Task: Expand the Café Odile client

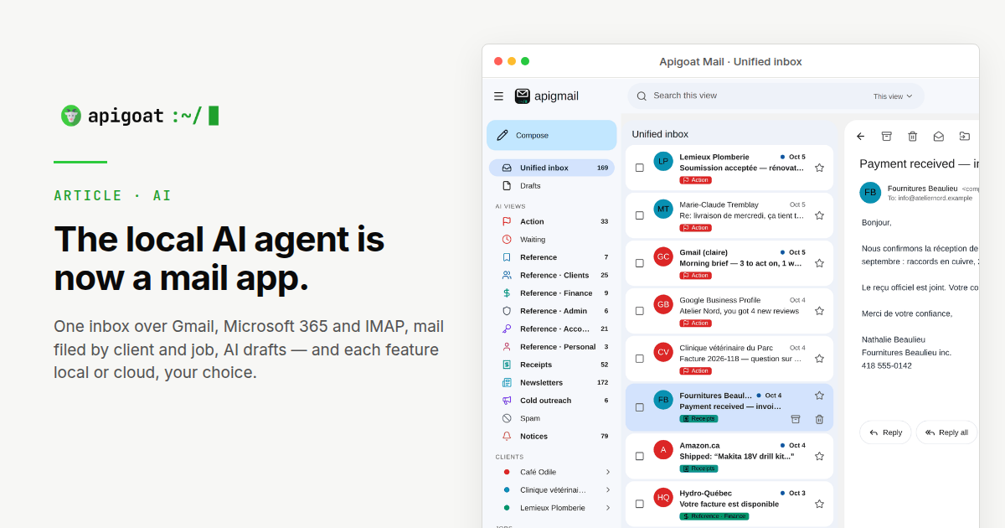Action: [608, 472]
